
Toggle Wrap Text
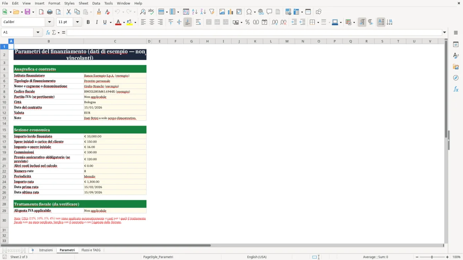coord(198,22)
